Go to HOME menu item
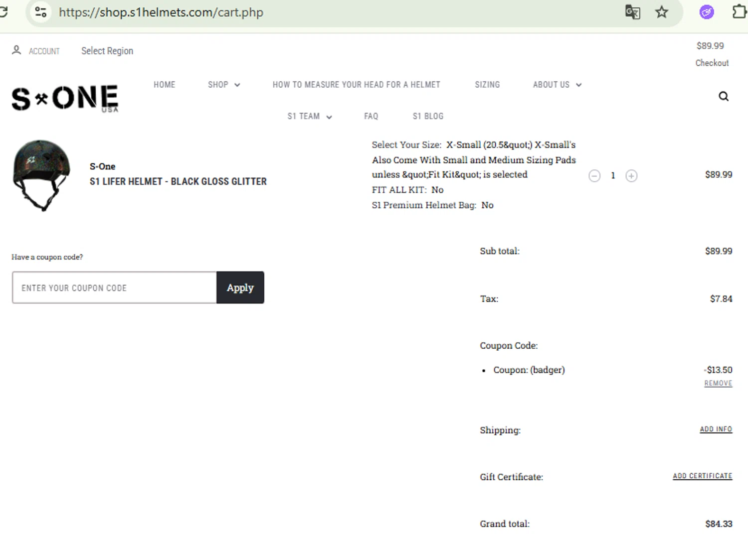Image resolution: width=748 pixels, height=558 pixels. coord(165,85)
